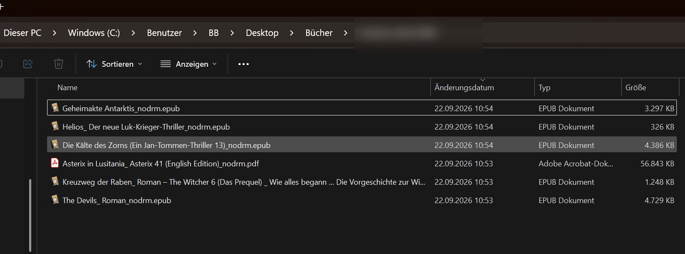
Task: Click the 326 KB size cell
Action: (x=662, y=127)
